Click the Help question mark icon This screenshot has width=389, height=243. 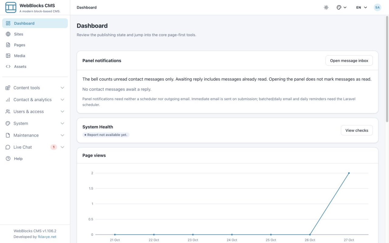click(x=8, y=159)
